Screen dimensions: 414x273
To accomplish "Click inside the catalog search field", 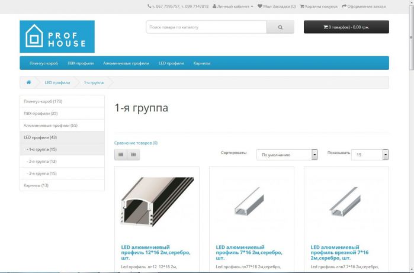I will pos(206,27).
